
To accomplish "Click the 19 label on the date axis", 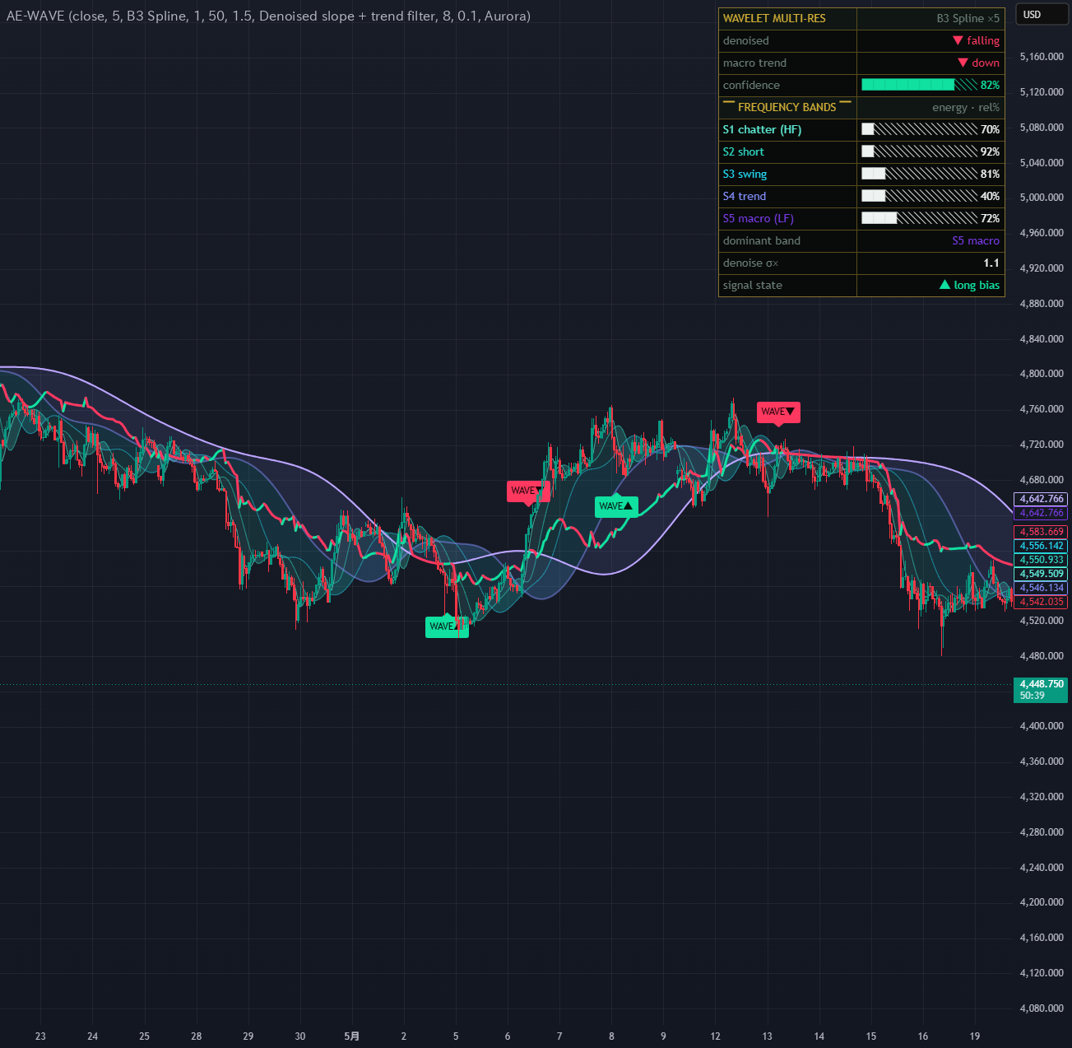I will point(975,1036).
